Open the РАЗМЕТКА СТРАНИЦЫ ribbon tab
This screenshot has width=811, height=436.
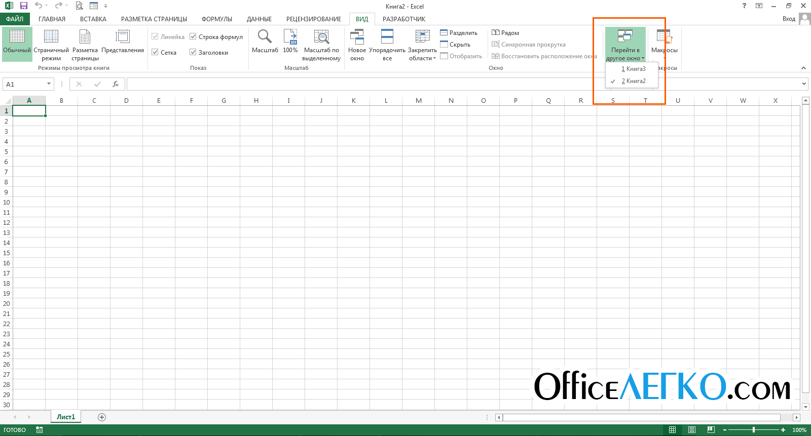[154, 19]
